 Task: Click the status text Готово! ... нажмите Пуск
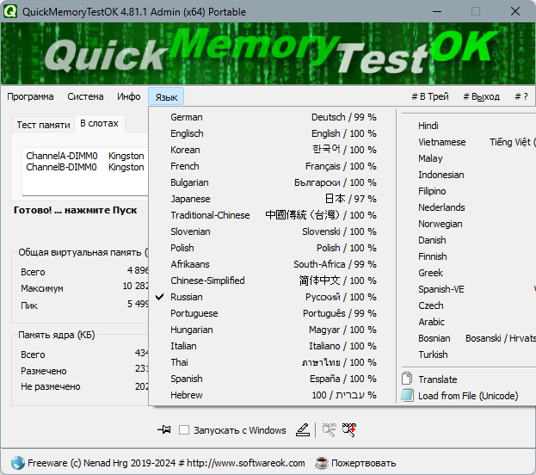[x=75, y=210]
